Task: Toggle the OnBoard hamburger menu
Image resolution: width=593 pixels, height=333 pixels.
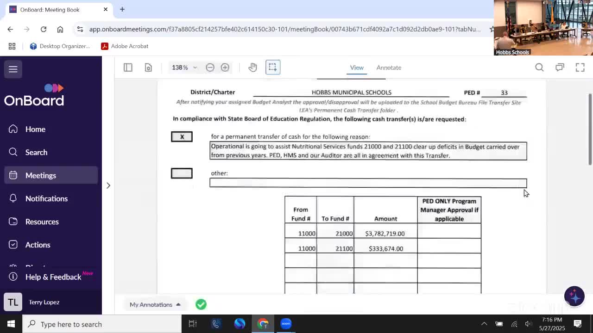Action: tap(13, 69)
